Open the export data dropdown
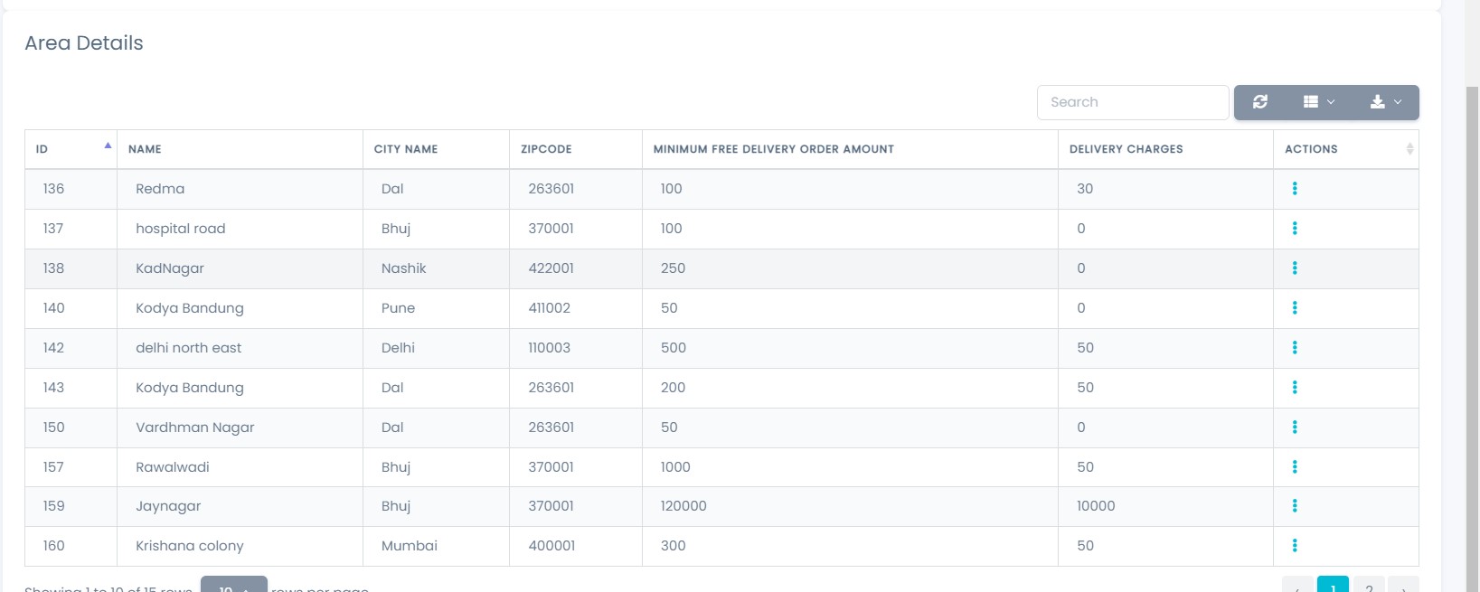Screen dimensions: 1480x592 click(x=1385, y=102)
